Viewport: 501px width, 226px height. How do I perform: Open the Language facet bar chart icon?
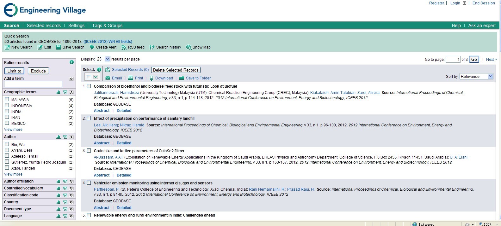pyautogui.click(x=58, y=216)
